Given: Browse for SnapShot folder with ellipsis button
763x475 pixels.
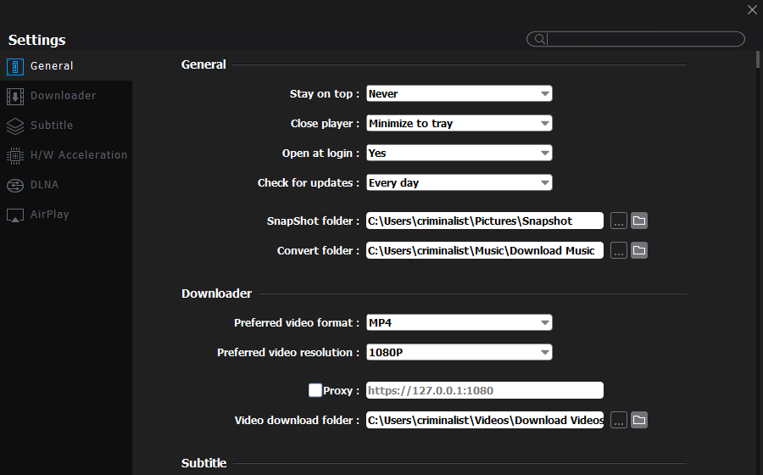Looking at the screenshot, I should coord(619,221).
